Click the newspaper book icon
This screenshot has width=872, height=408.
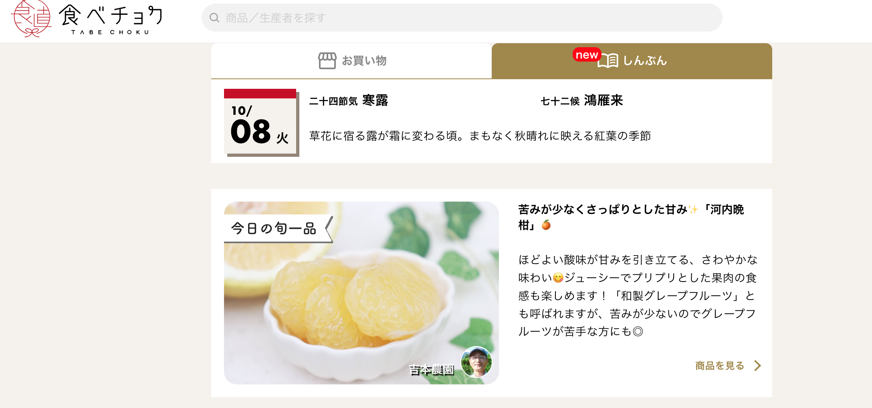(608, 61)
